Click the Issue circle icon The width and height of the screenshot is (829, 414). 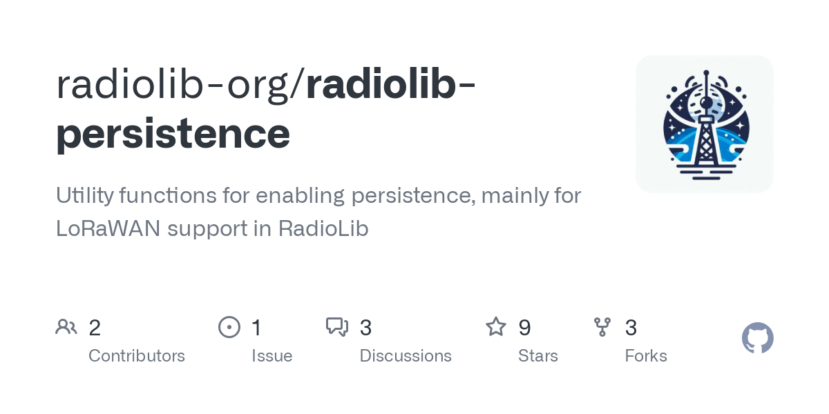pos(229,327)
